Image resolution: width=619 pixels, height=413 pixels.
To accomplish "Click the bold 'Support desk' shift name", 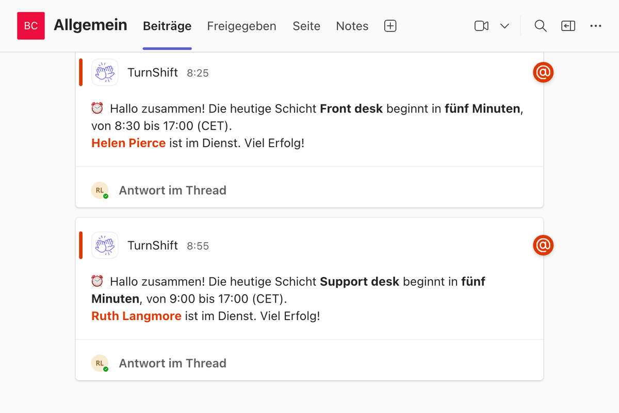I will pos(360,282).
